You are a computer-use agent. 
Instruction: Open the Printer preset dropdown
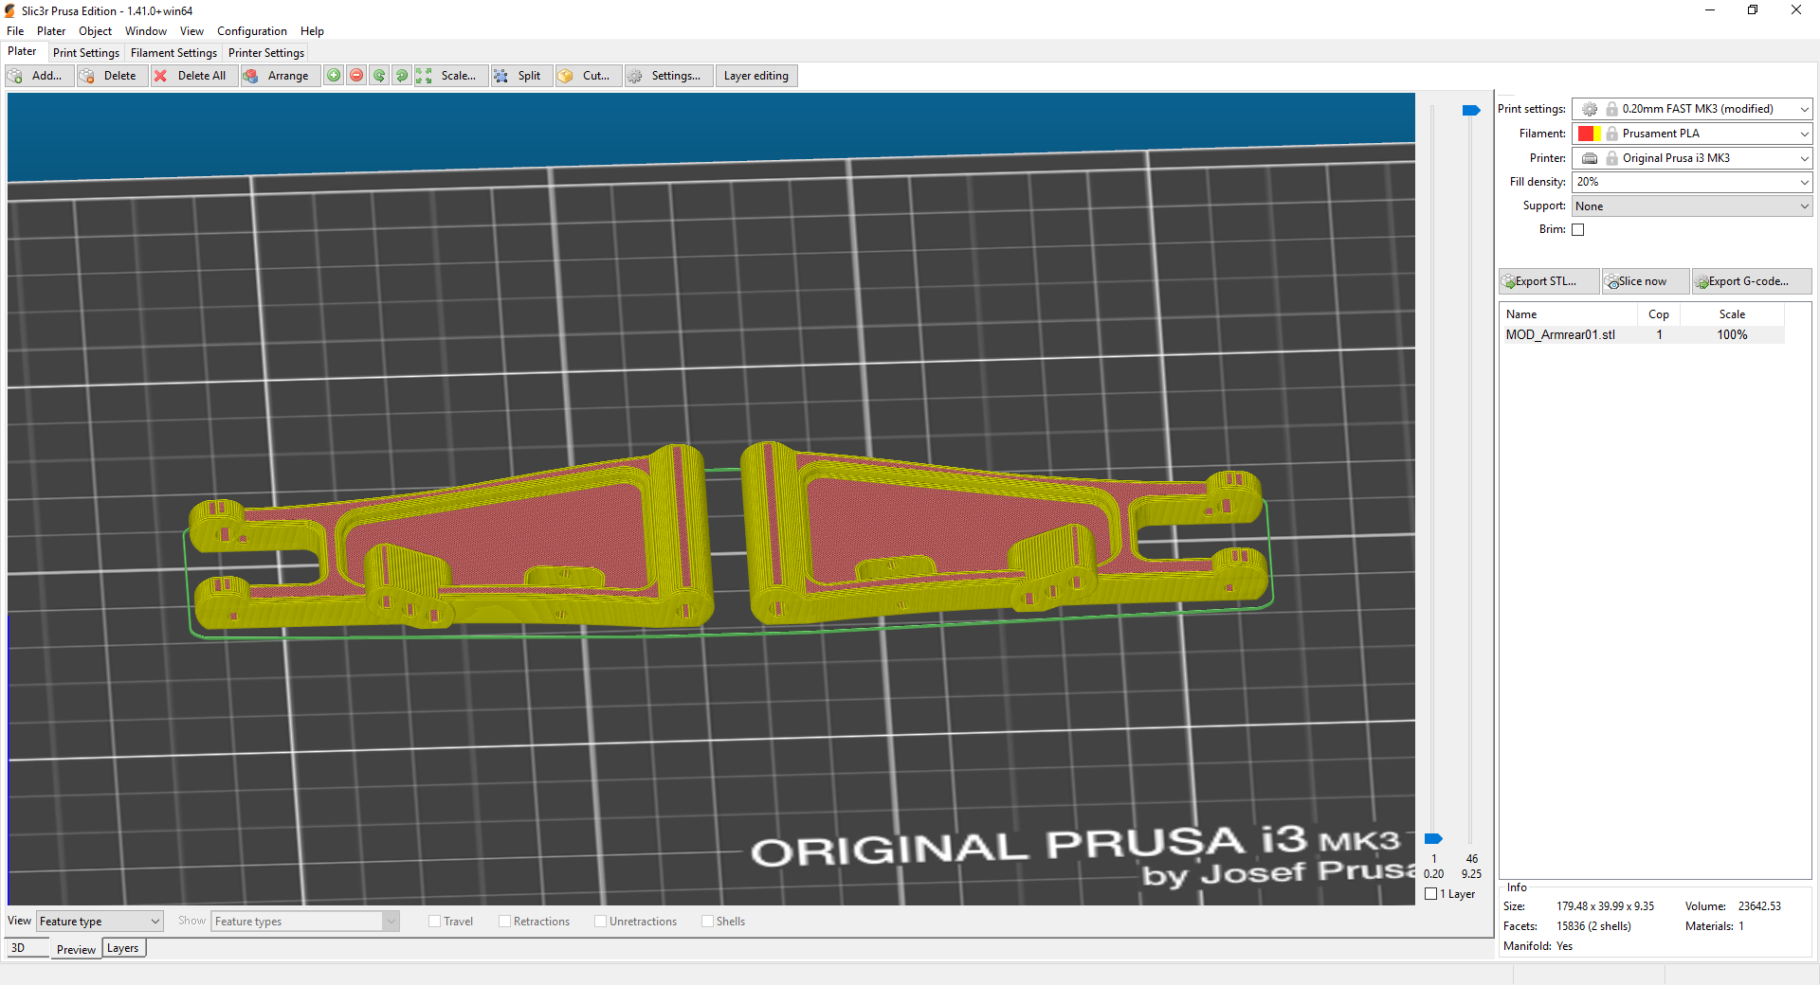coord(1692,158)
